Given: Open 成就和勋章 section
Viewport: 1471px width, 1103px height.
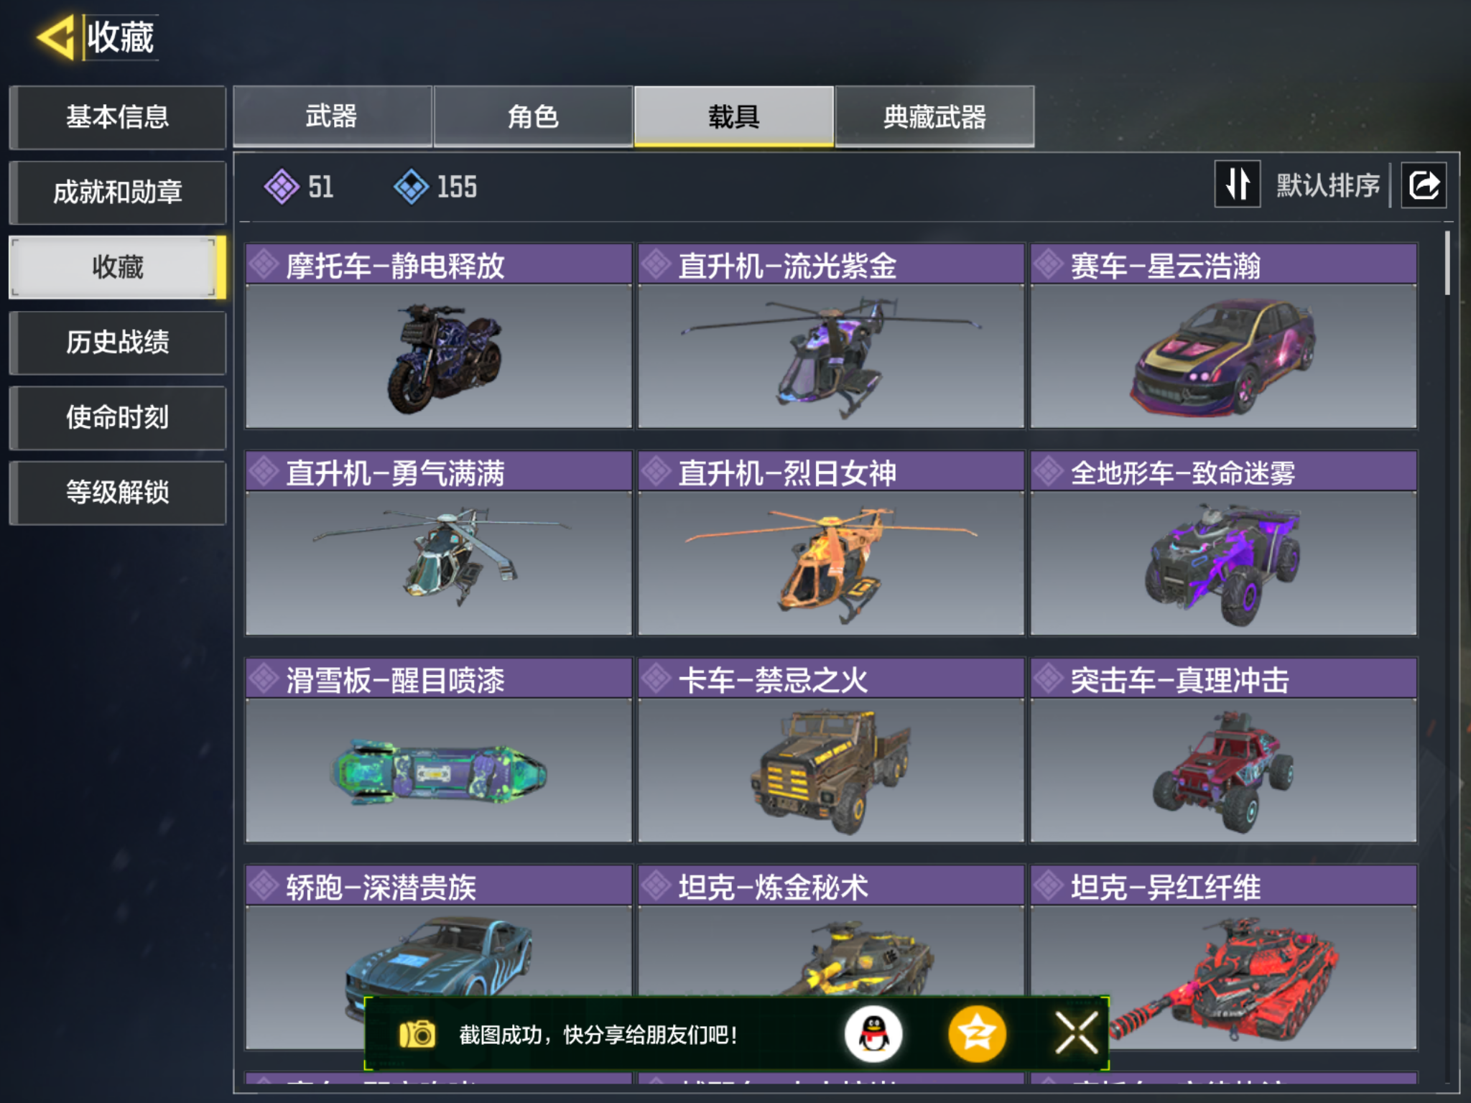Looking at the screenshot, I should coord(118,192).
